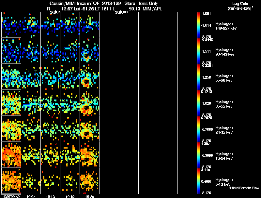Open the 149-227 keV image at 10:07

(x=31, y=25)
